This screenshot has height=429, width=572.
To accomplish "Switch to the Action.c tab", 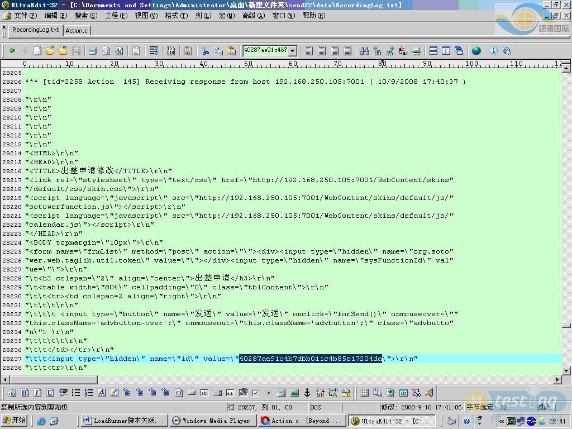I will (77, 31).
